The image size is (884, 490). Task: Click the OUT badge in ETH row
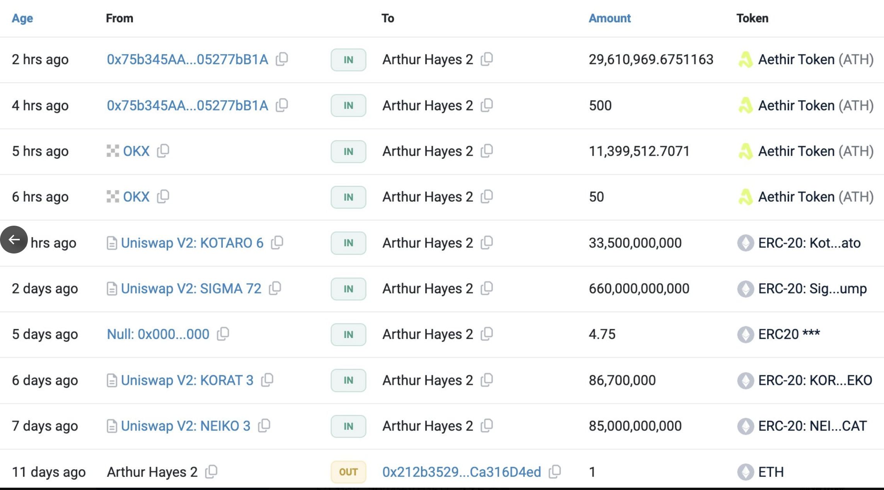348,472
